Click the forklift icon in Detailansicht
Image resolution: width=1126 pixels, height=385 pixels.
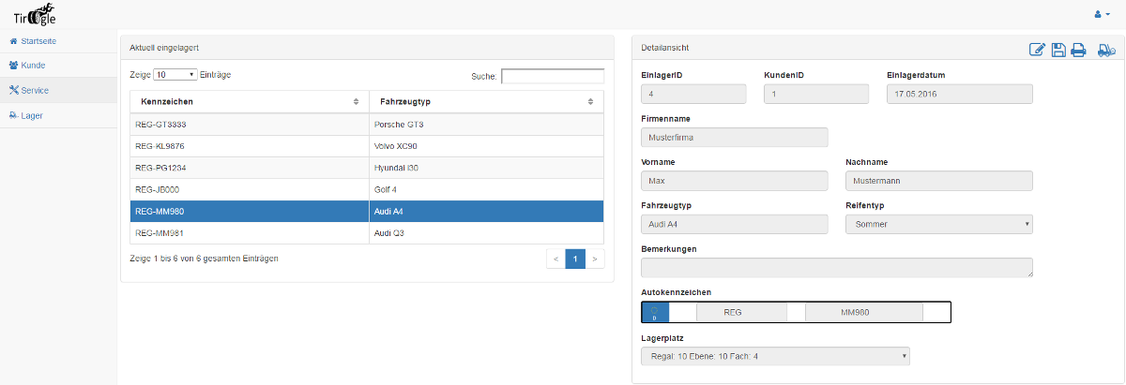pyautogui.click(x=1106, y=50)
